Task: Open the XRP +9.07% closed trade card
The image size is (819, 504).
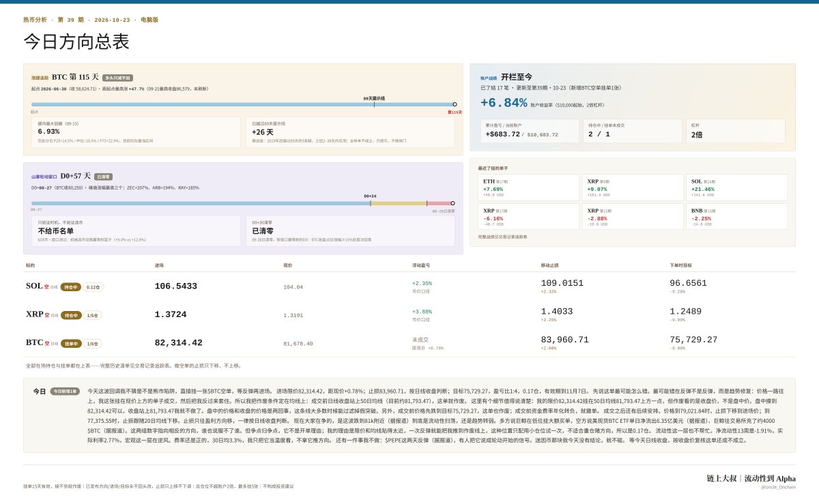Action: [x=633, y=188]
